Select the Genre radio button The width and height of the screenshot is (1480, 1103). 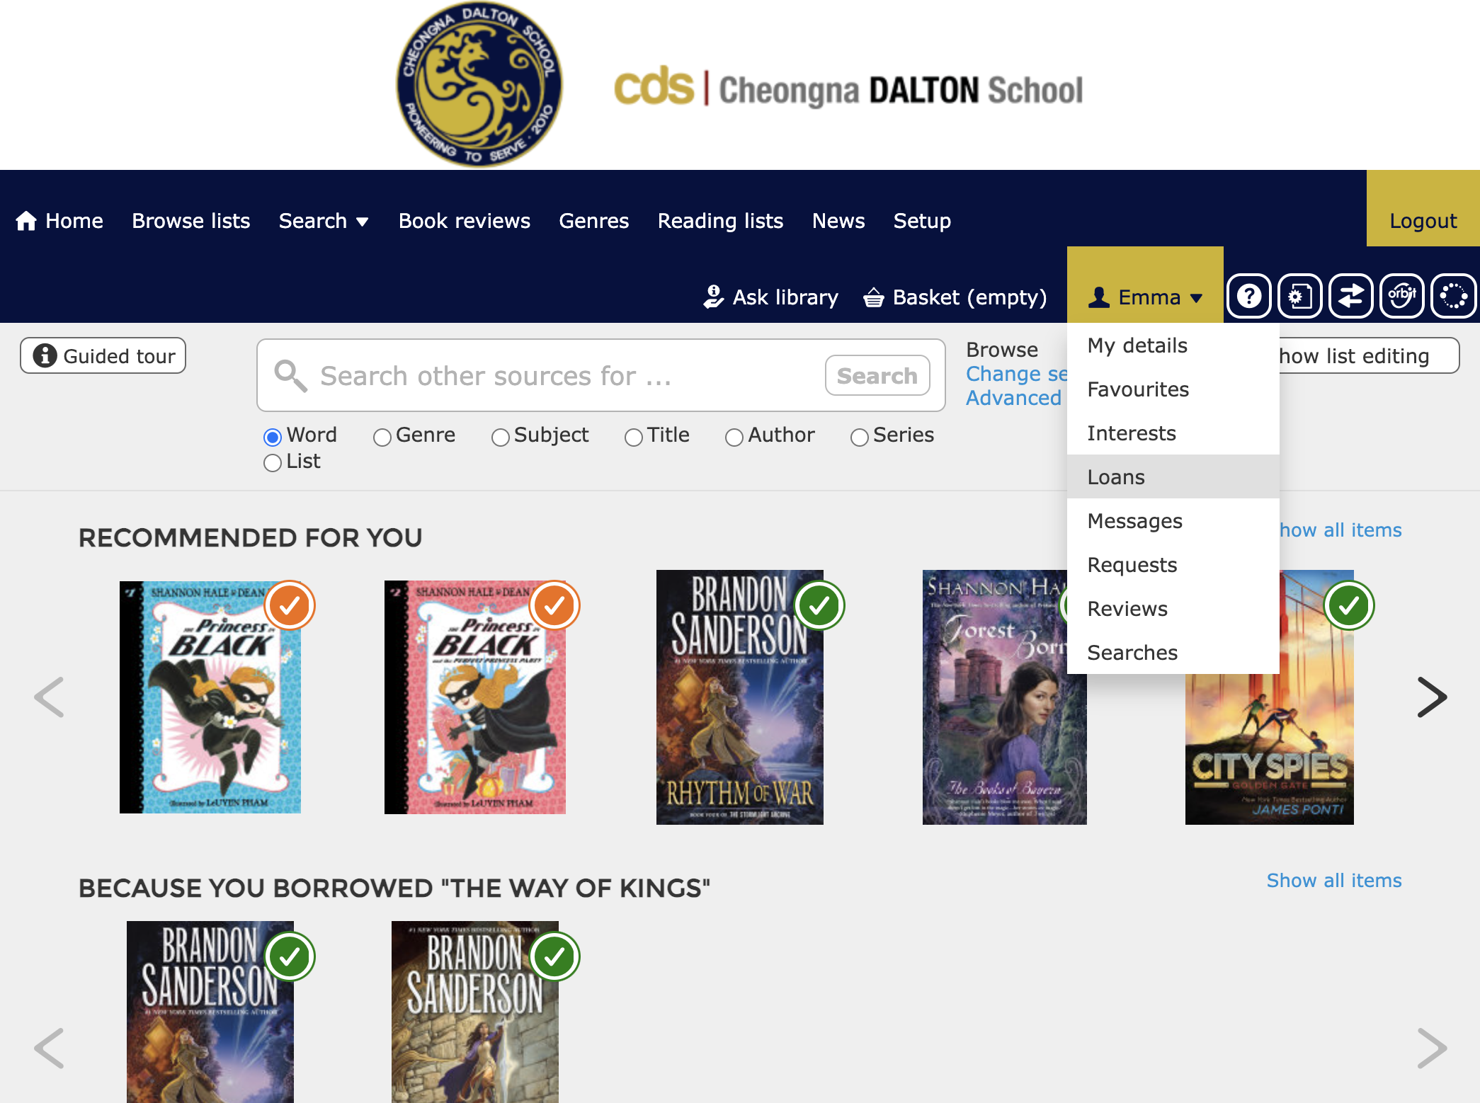click(x=382, y=437)
